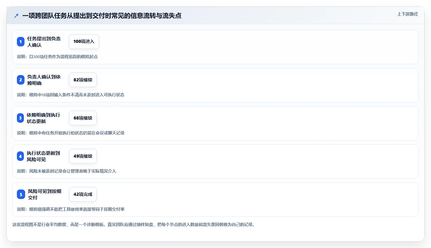Click the '82项继续' pill
The width and height of the screenshot is (431, 248).
point(83,80)
